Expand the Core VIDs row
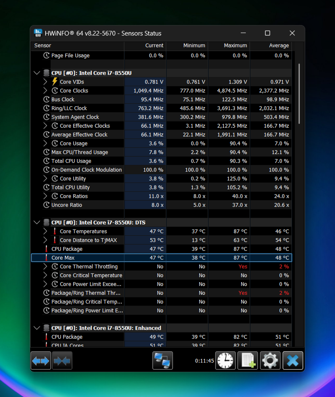The width and height of the screenshot is (335, 397). tap(45, 82)
